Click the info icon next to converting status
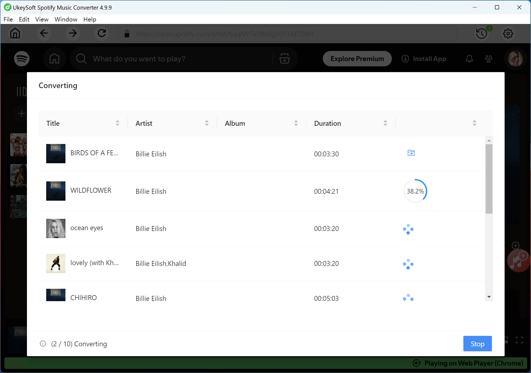 43,344
